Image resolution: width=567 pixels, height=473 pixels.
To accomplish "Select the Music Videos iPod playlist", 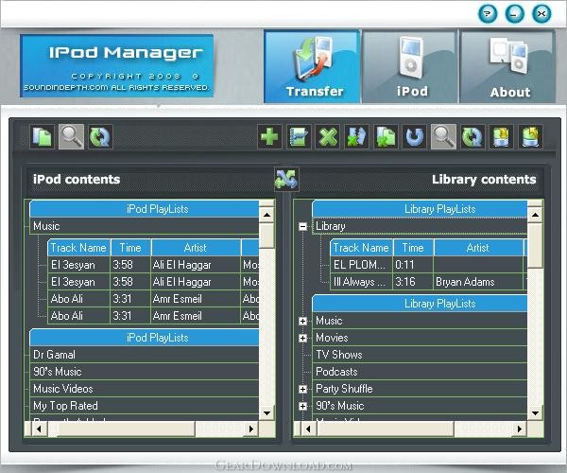I will click(x=145, y=389).
